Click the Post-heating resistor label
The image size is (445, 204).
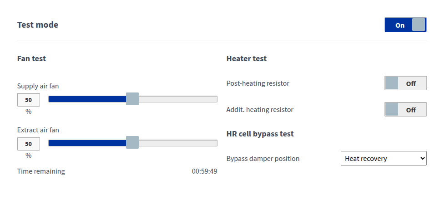pyautogui.click(x=258, y=83)
